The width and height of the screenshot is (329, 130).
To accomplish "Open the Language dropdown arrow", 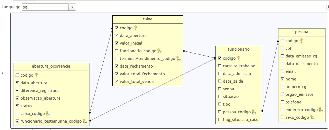I will point(72,7).
